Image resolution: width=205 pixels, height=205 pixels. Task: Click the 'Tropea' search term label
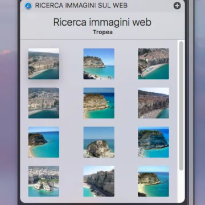[x=102, y=32]
